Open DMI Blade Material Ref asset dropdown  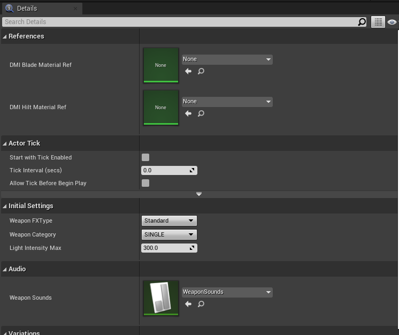[227, 59]
